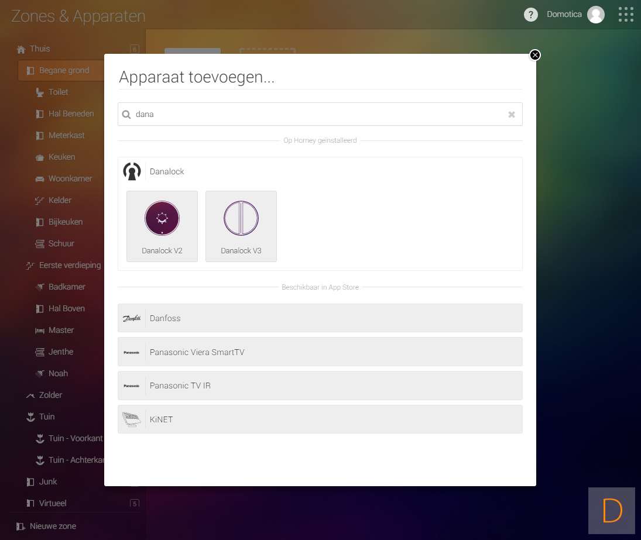The width and height of the screenshot is (641, 540).
Task: Expand Panasonic Viera SmartTV app entry
Action: click(320, 352)
